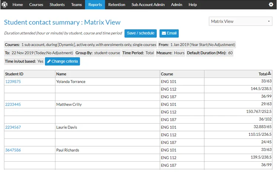Open student ID 2234567 link
This screenshot has height=172, width=277.
(x=13, y=127)
